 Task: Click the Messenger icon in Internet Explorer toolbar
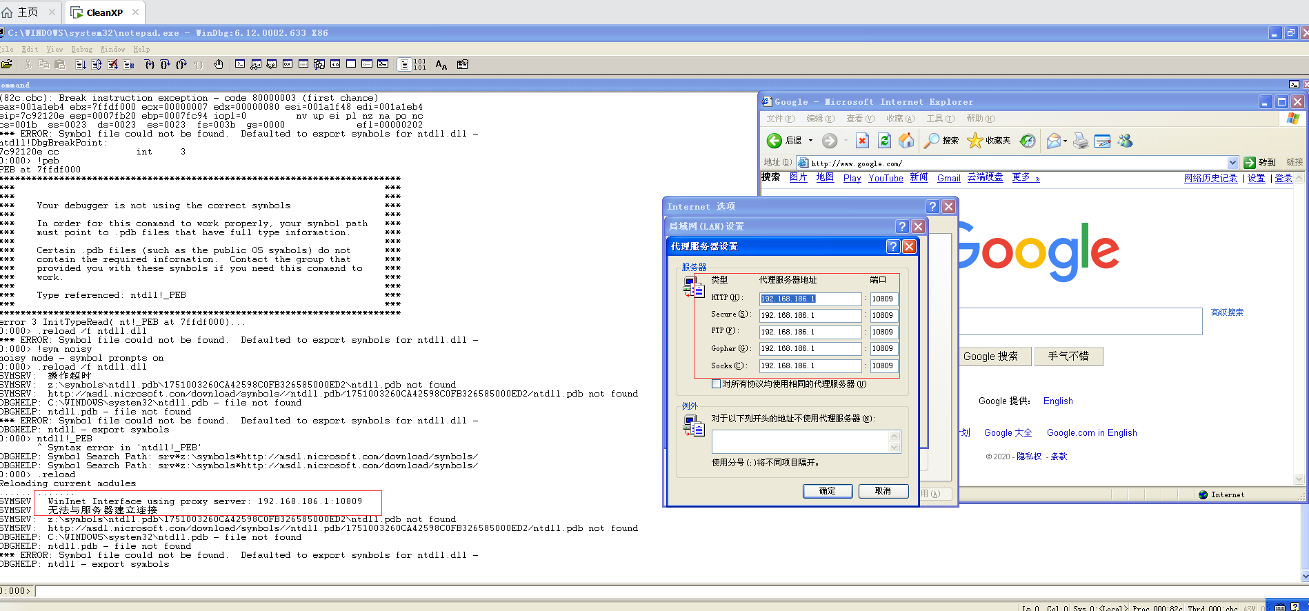(1126, 141)
